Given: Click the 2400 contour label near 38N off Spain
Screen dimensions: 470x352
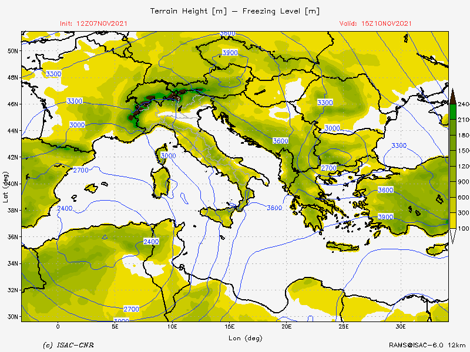Looking at the screenshot, I should pos(65,208).
